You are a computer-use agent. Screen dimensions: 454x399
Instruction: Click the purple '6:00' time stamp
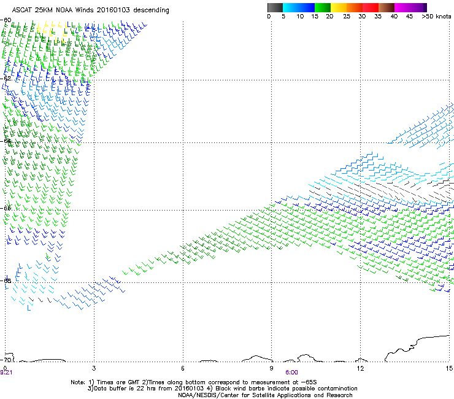291,373
